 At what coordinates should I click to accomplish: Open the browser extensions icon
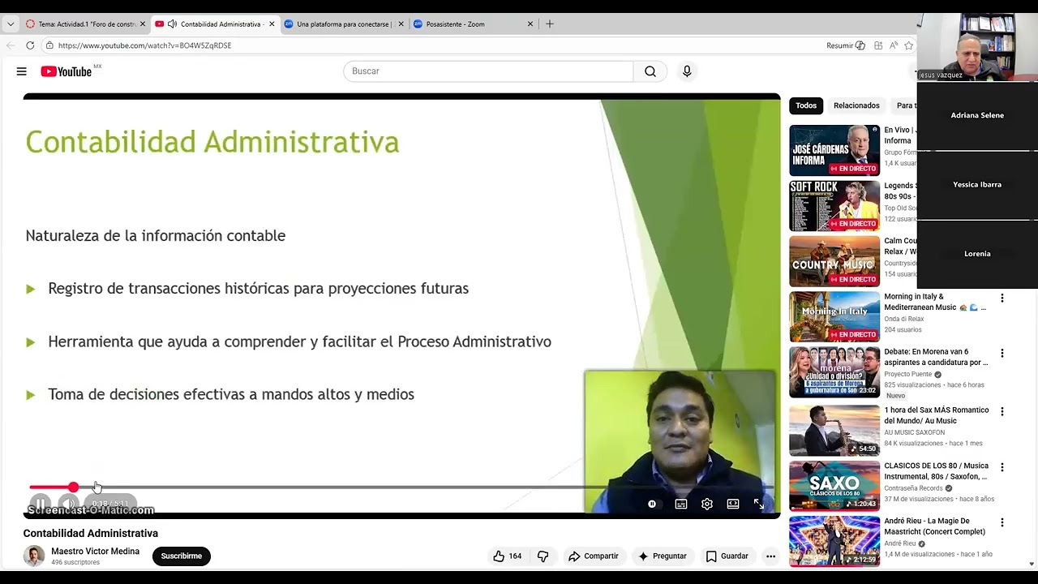[878, 45]
